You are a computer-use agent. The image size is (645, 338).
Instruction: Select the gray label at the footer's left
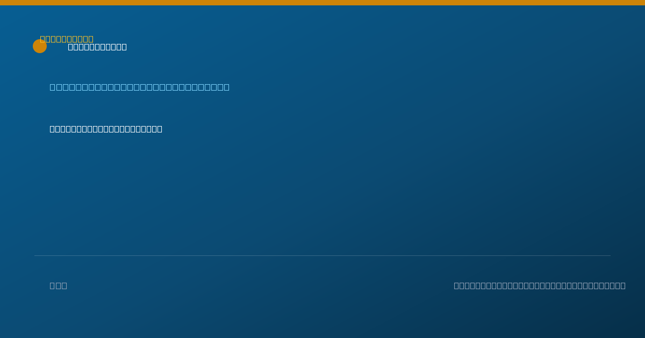pyautogui.click(x=59, y=285)
